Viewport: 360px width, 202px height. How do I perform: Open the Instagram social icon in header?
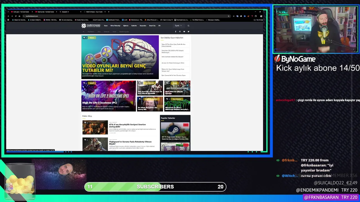click(180, 31)
